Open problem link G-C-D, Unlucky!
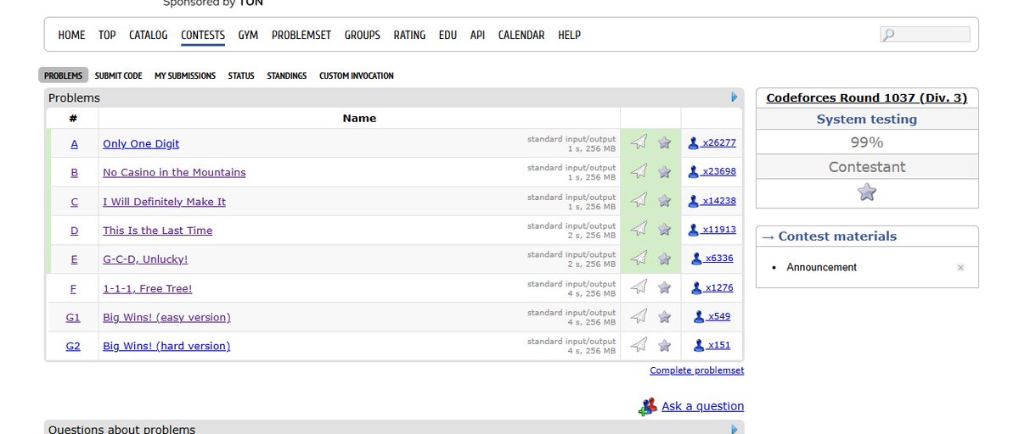Screen dimensions: 1019x434 pyautogui.click(x=145, y=259)
